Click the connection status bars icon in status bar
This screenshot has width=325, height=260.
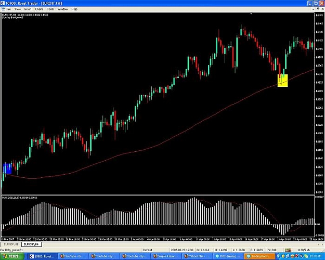click(288, 250)
